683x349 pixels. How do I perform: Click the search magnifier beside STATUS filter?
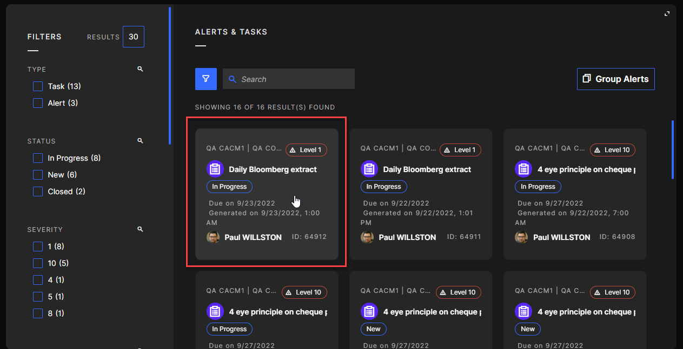(140, 141)
